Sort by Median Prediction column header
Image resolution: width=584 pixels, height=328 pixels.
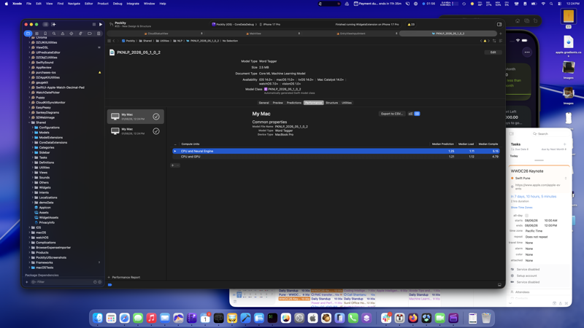(442, 144)
